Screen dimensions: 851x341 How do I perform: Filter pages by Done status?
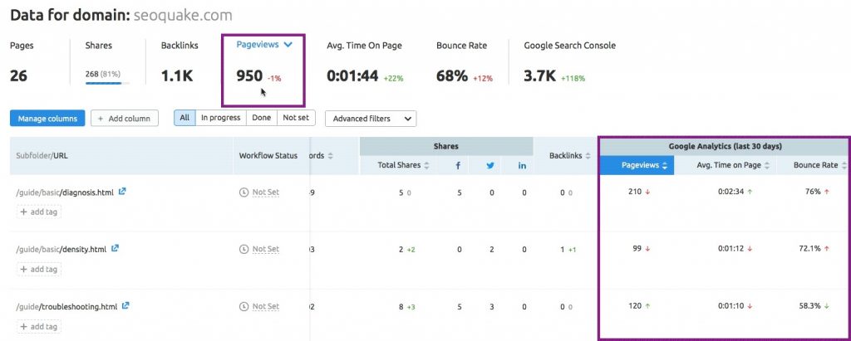click(262, 118)
